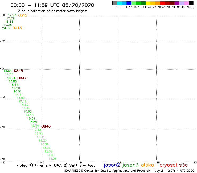Click the 0848 time label
The height and width of the screenshot is (173, 197).
pyautogui.click(x=18, y=71)
